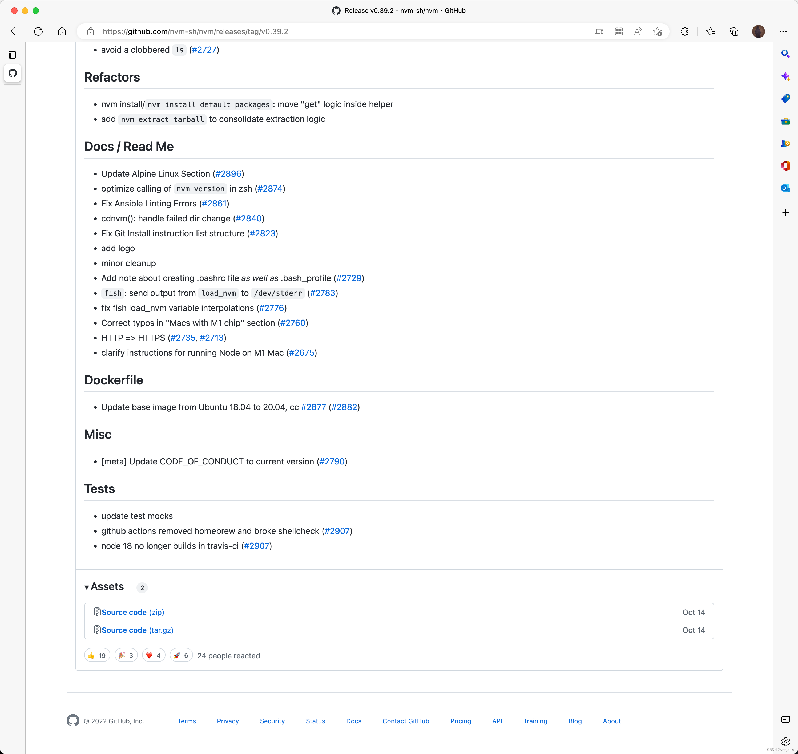The width and height of the screenshot is (798, 754).
Task: Toggle the thumbs up reaction
Action: (x=97, y=655)
